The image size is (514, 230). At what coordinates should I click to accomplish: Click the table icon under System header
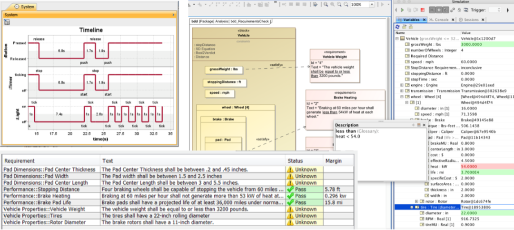pyautogui.click(x=7, y=22)
